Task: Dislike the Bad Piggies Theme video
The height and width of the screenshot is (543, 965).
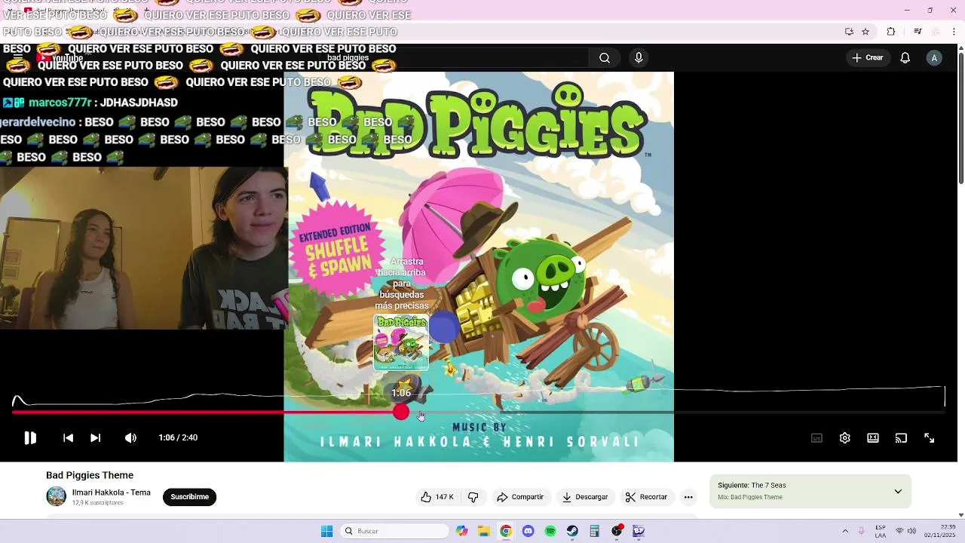Action: pyautogui.click(x=473, y=497)
